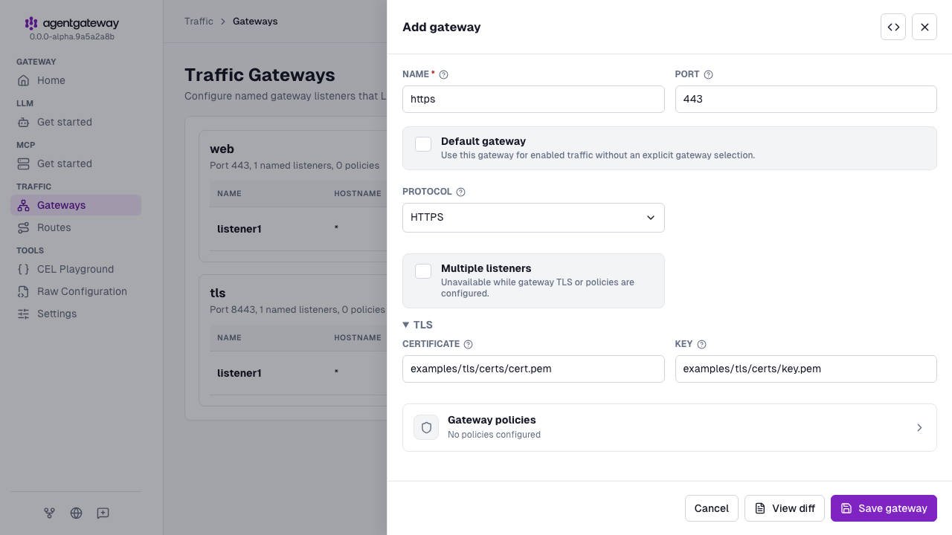
Task: Show help for the Certificate field
Action: [x=468, y=344]
